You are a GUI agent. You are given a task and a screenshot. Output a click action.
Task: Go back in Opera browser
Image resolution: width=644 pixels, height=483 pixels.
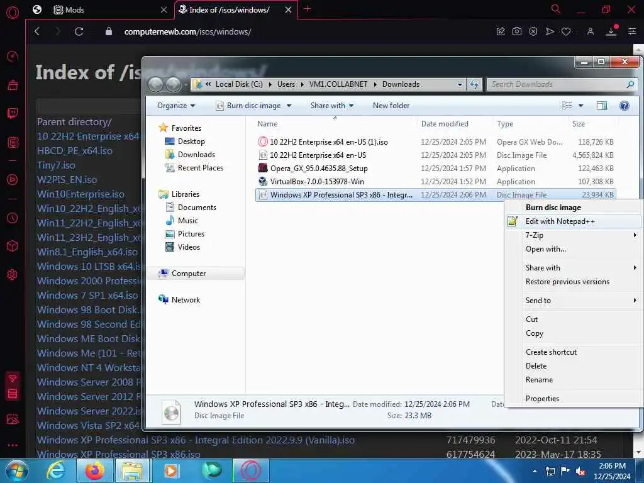(x=37, y=31)
